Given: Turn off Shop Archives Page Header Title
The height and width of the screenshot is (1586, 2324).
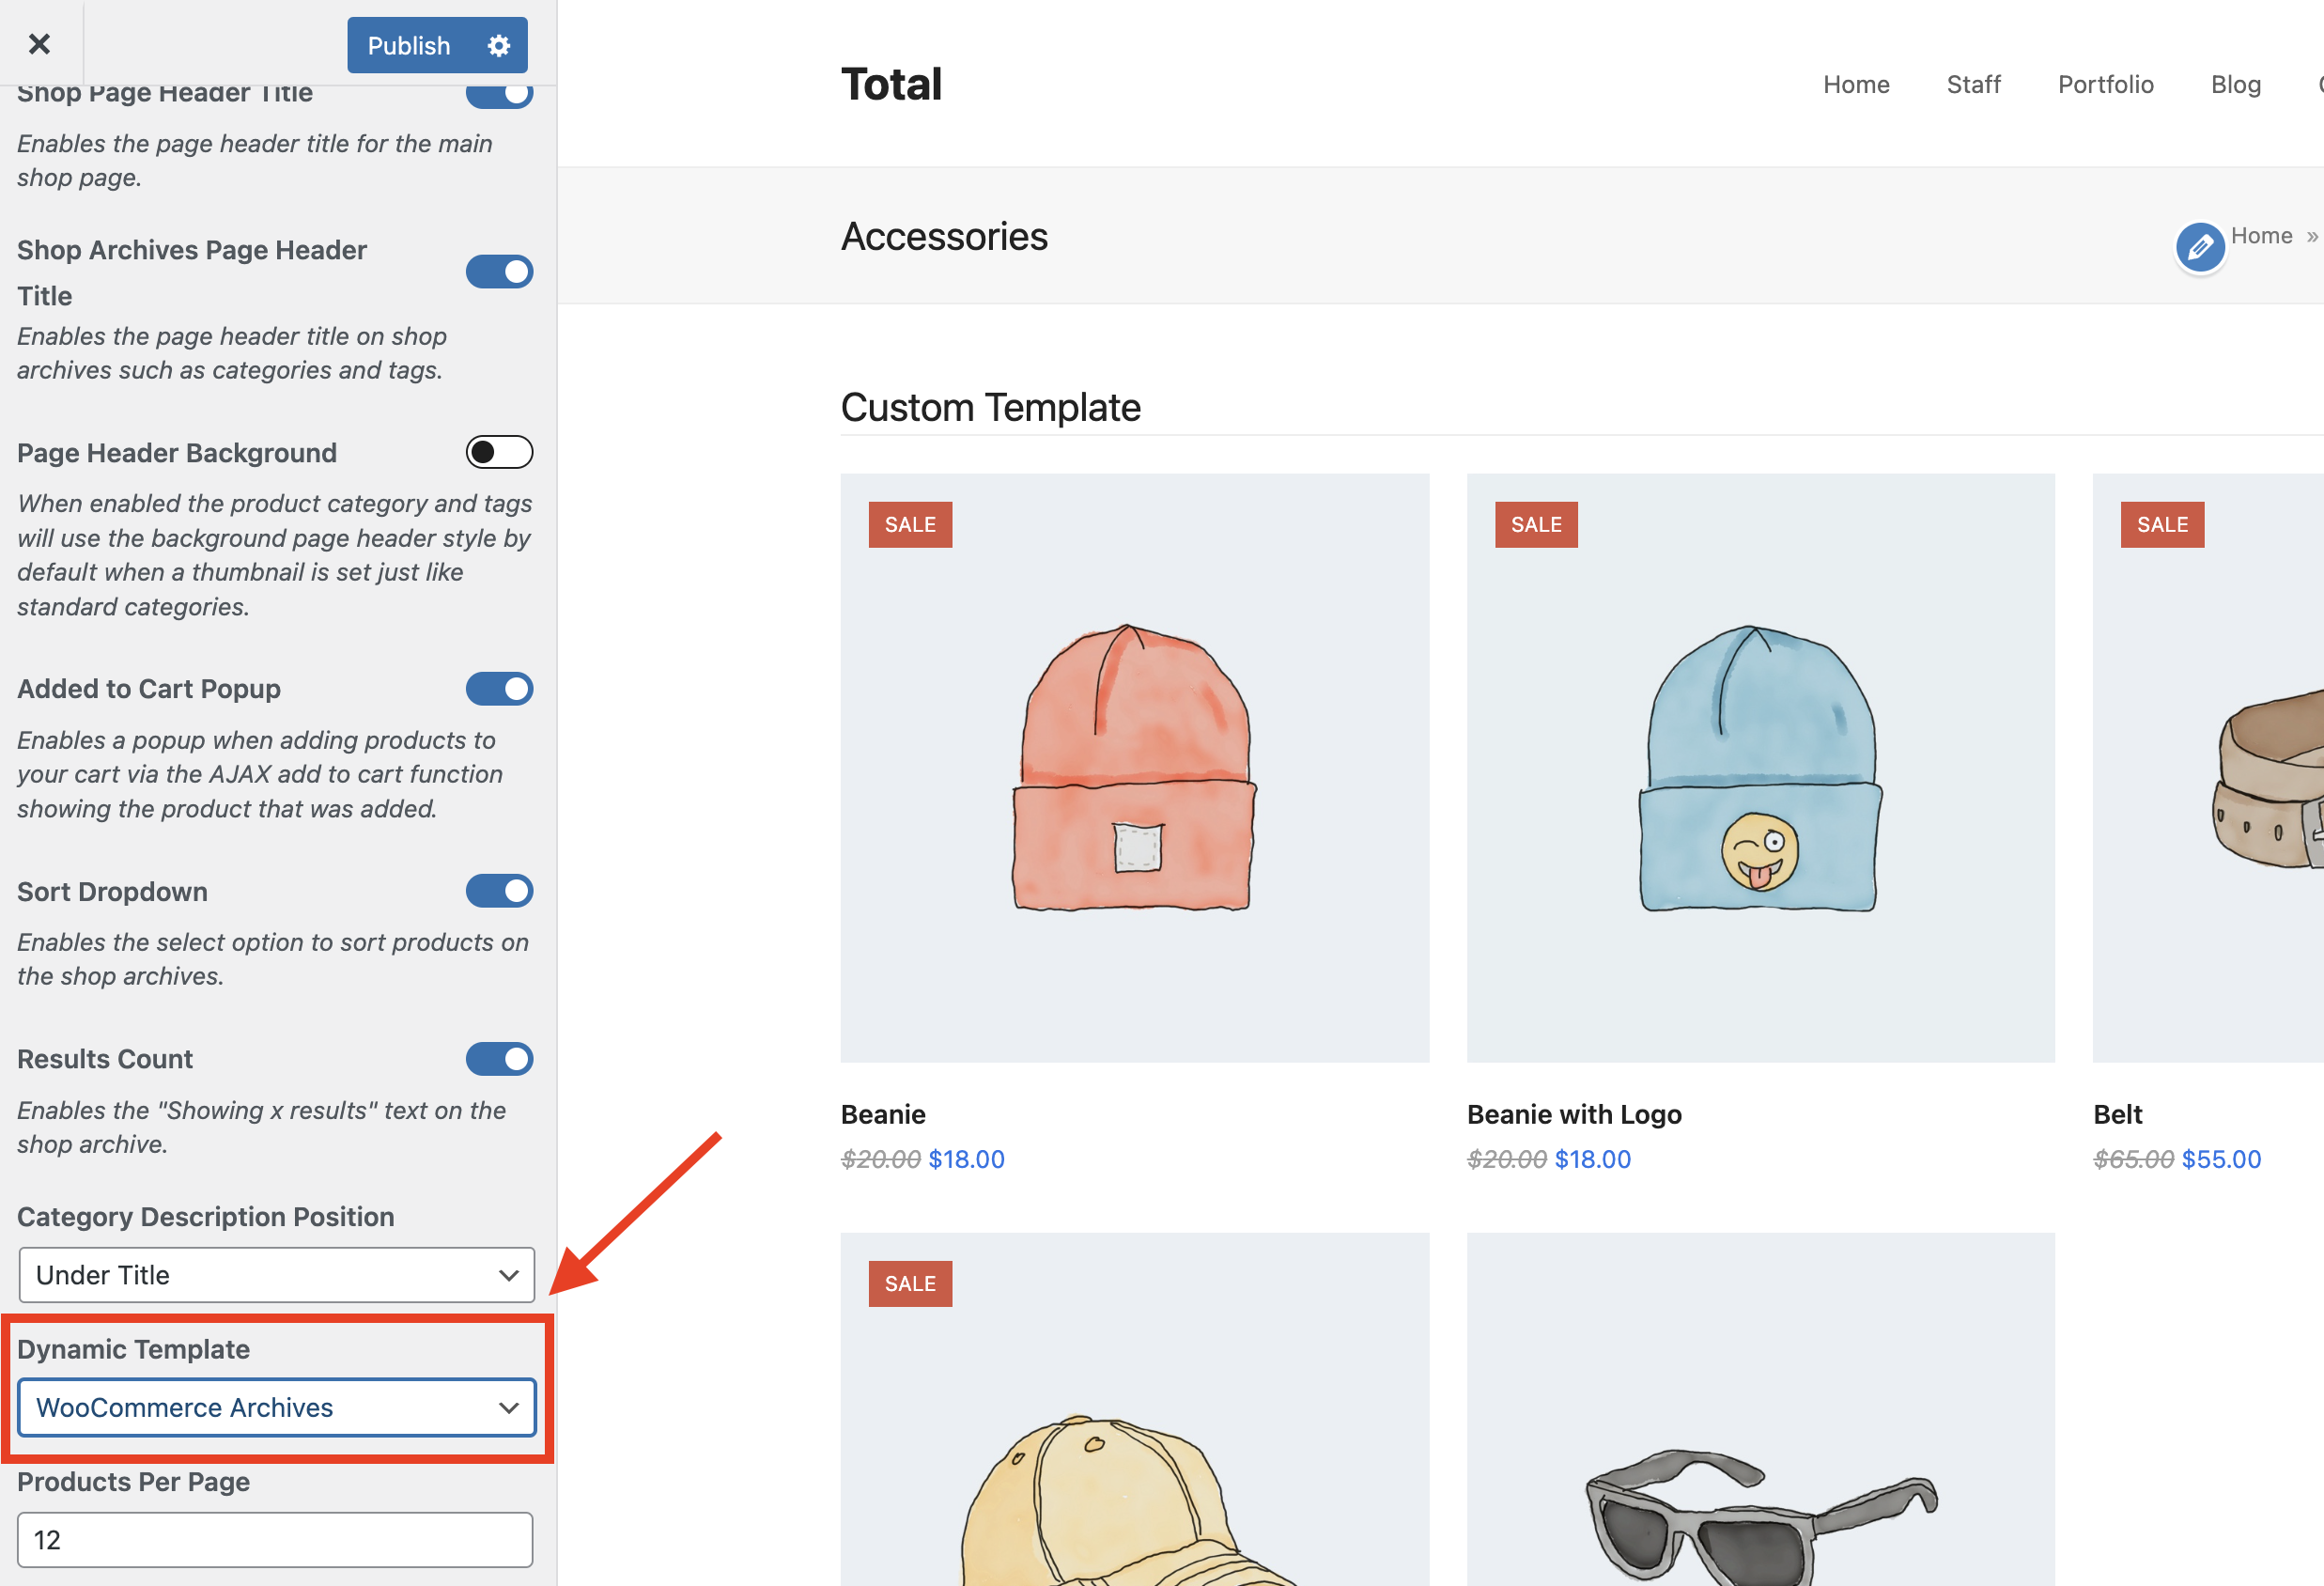Looking at the screenshot, I should (x=499, y=271).
